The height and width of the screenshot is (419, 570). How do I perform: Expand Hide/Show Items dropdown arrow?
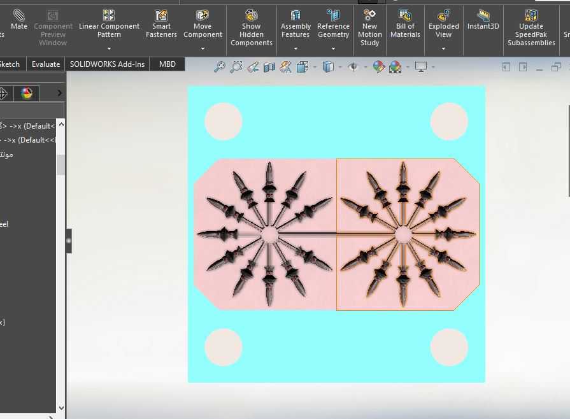point(366,67)
